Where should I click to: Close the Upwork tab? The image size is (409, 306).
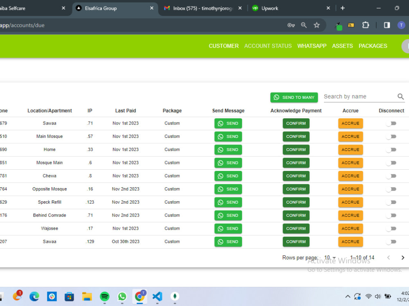328,8
